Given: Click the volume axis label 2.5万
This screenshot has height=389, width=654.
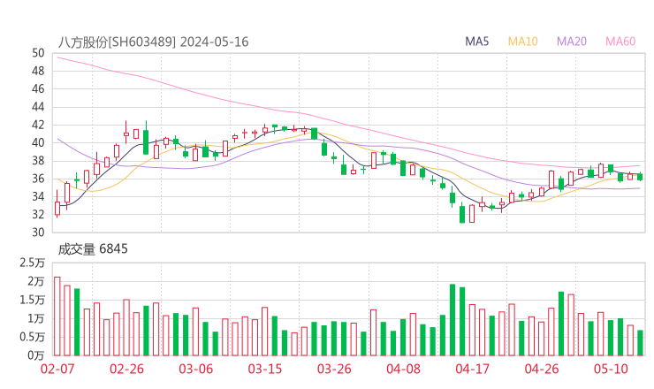Looking at the screenshot, I should tap(32, 263).
